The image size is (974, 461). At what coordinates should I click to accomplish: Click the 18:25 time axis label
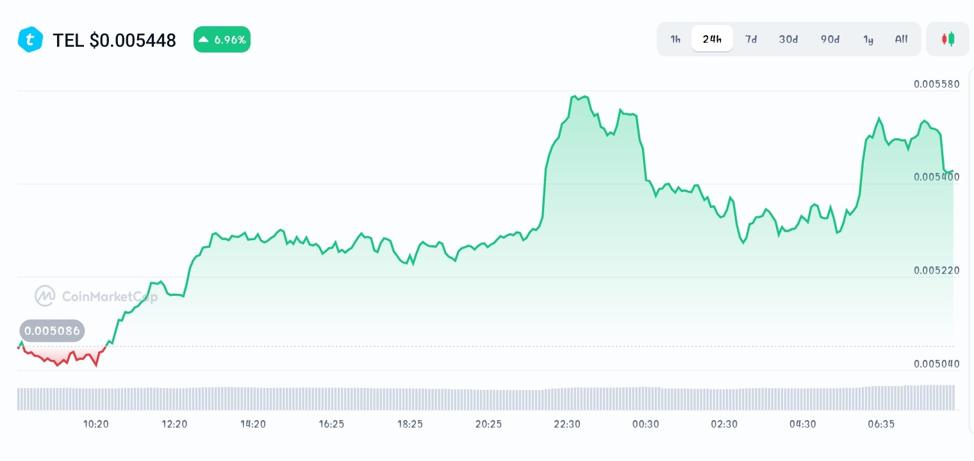(410, 424)
